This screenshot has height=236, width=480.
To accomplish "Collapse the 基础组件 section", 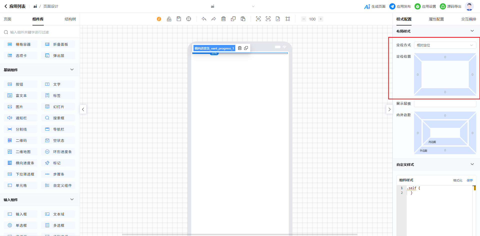I will point(72,70).
